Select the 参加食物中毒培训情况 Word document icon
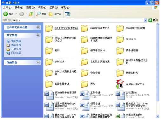161x120 pixels. (x=49, y=95)
